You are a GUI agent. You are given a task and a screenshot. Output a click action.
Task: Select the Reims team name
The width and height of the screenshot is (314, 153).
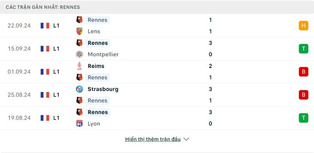coord(96,66)
